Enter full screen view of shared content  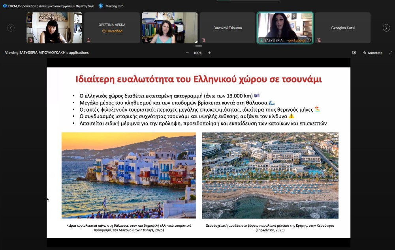[x=391, y=53]
